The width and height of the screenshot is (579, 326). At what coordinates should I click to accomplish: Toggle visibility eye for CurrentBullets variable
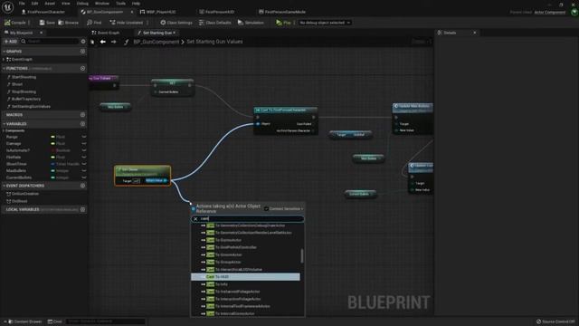pos(84,177)
